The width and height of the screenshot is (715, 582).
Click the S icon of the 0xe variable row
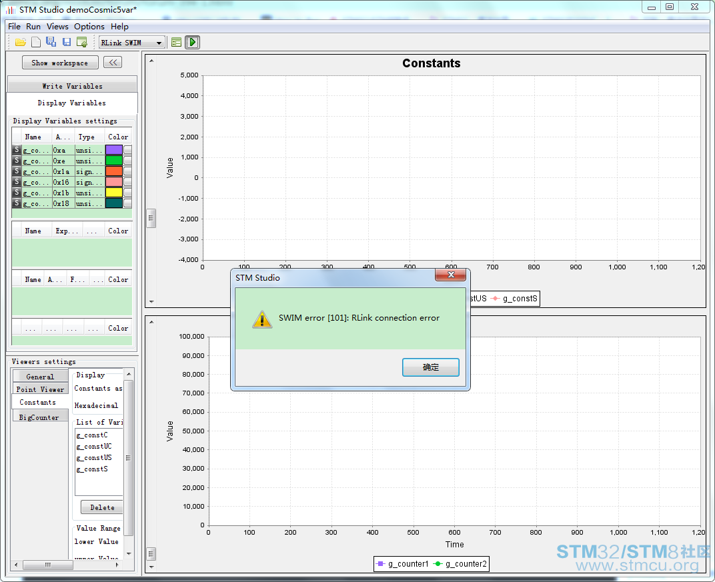pyautogui.click(x=17, y=161)
